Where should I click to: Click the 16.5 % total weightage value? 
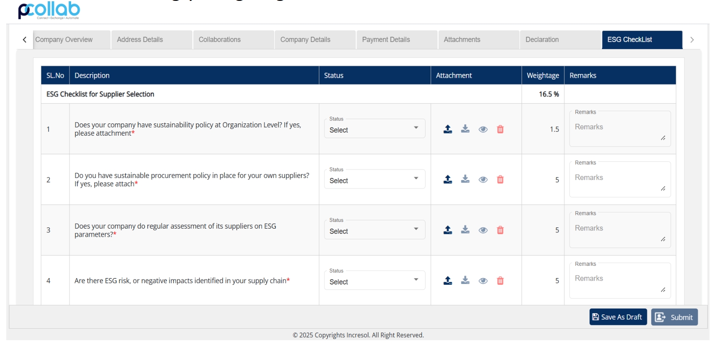(549, 94)
